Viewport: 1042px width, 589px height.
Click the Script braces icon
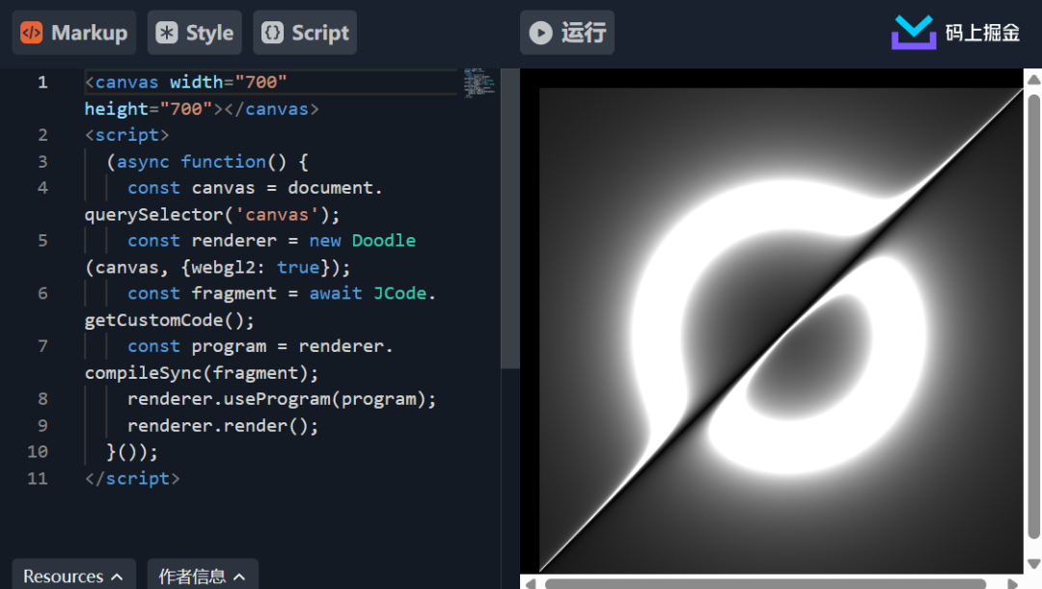(x=272, y=33)
